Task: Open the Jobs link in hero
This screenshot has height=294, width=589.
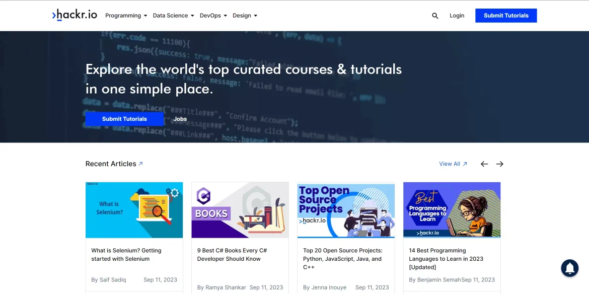Action: 180,119
